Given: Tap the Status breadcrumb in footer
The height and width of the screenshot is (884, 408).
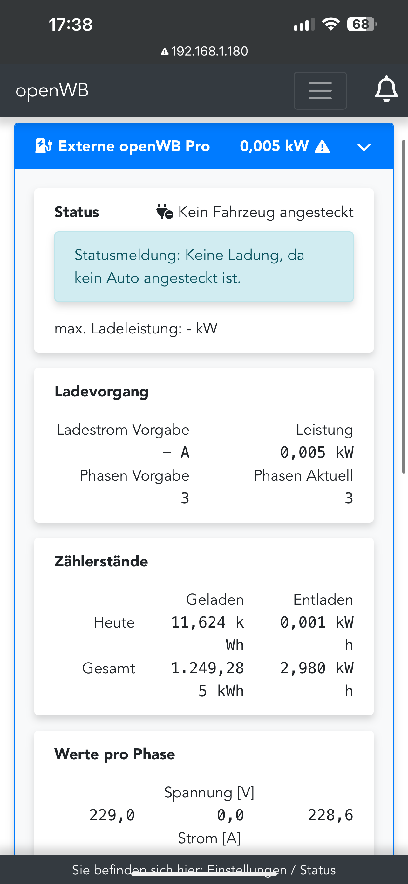Looking at the screenshot, I should [317, 870].
